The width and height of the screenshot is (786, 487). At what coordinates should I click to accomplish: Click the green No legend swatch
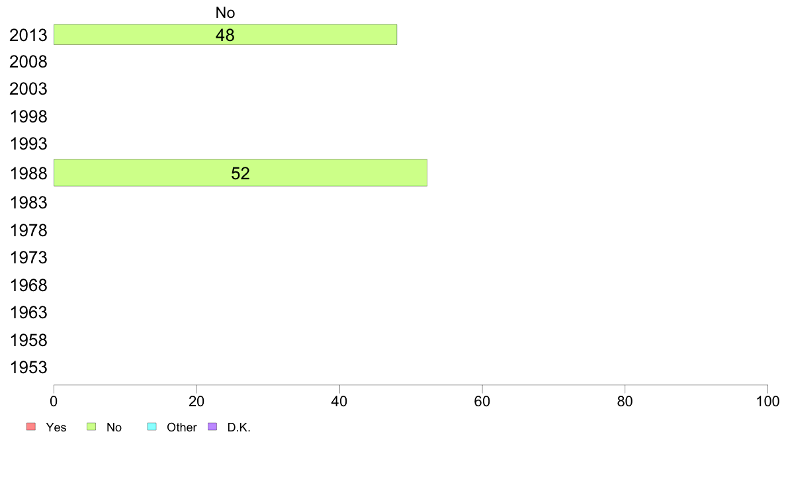(91, 427)
